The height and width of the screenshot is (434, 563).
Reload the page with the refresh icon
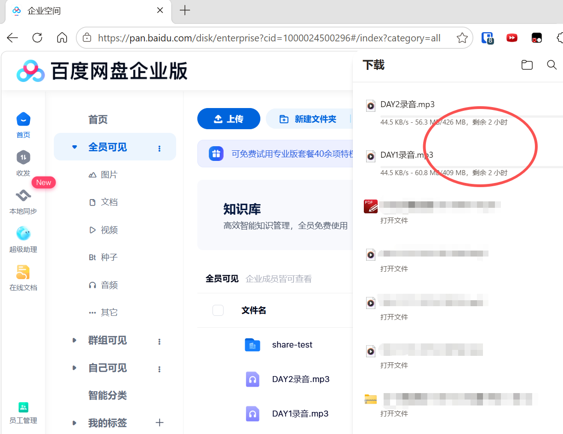(x=37, y=38)
